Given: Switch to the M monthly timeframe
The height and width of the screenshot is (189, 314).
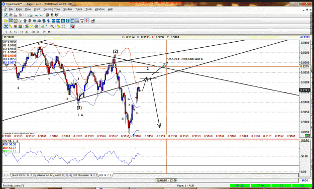Looking at the screenshot, I should 49,32.
